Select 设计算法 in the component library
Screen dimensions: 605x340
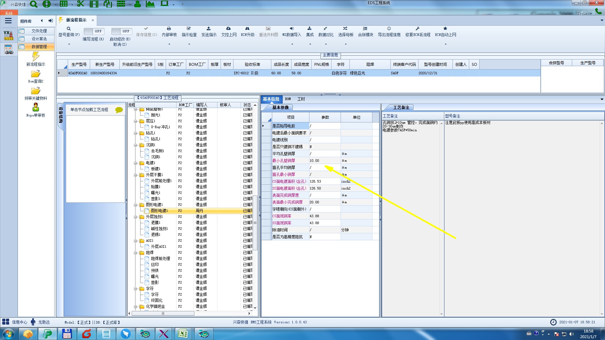(39, 39)
